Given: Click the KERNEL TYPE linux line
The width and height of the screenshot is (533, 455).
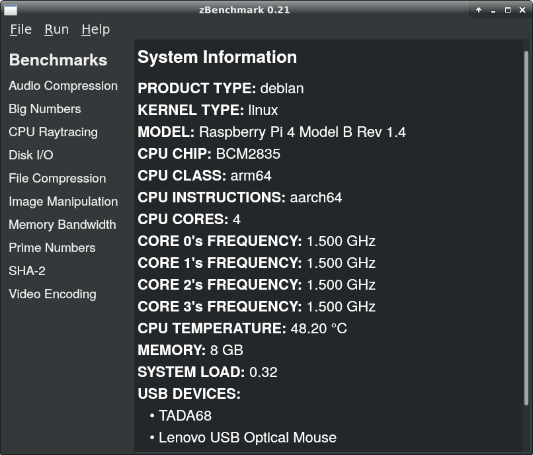Looking at the screenshot, I should point(208,110).
